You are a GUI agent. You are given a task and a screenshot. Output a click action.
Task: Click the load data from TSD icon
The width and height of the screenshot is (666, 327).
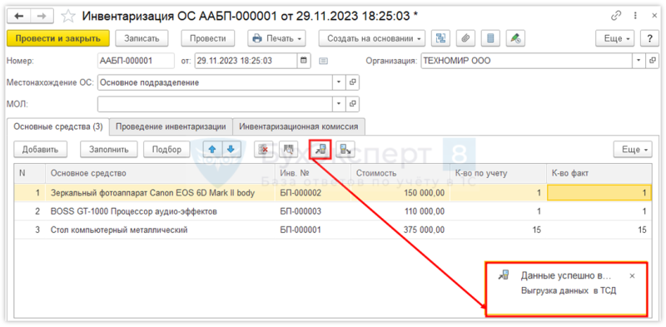click(345, 149)
